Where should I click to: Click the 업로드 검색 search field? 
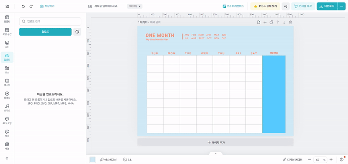(x=50, y=21)
